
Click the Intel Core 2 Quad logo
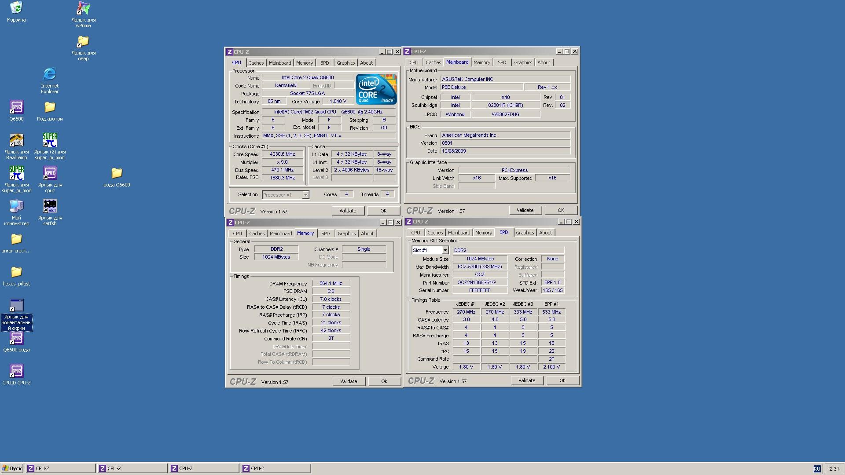tap(376, 89)
